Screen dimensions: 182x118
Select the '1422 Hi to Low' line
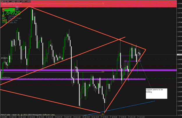10,20
